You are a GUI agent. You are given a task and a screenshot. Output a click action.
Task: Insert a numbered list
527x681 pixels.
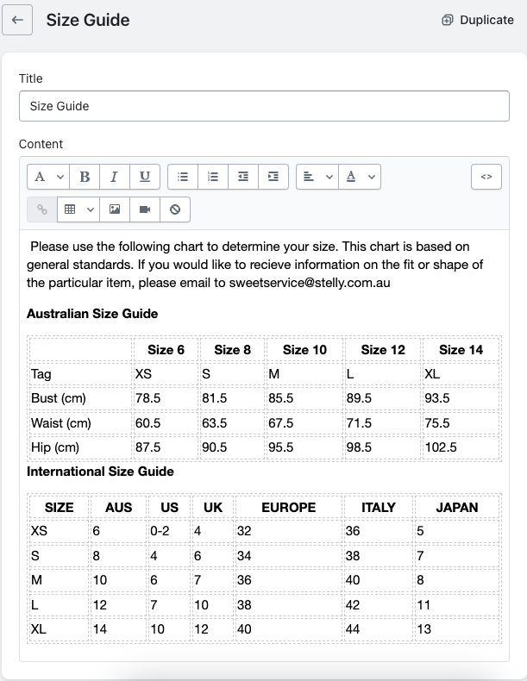coord(213,177)
